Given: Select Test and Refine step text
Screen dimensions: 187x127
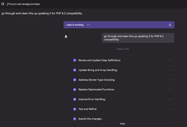Looking at the screenshot, I should tap(88, 109).
